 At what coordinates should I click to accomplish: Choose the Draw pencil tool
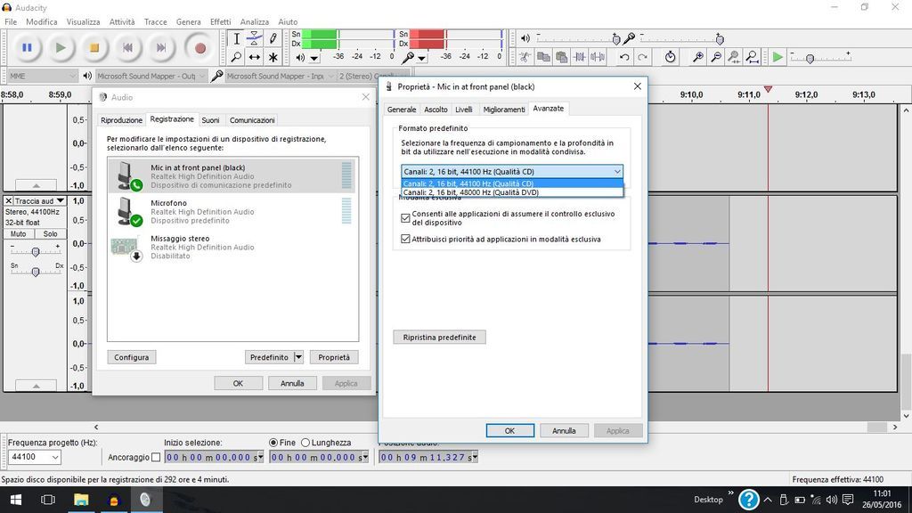[x=273, y=38]
